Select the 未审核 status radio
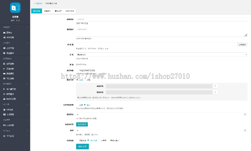The height and width of the screenshot is (151, 251). click(x=99, y=140)
